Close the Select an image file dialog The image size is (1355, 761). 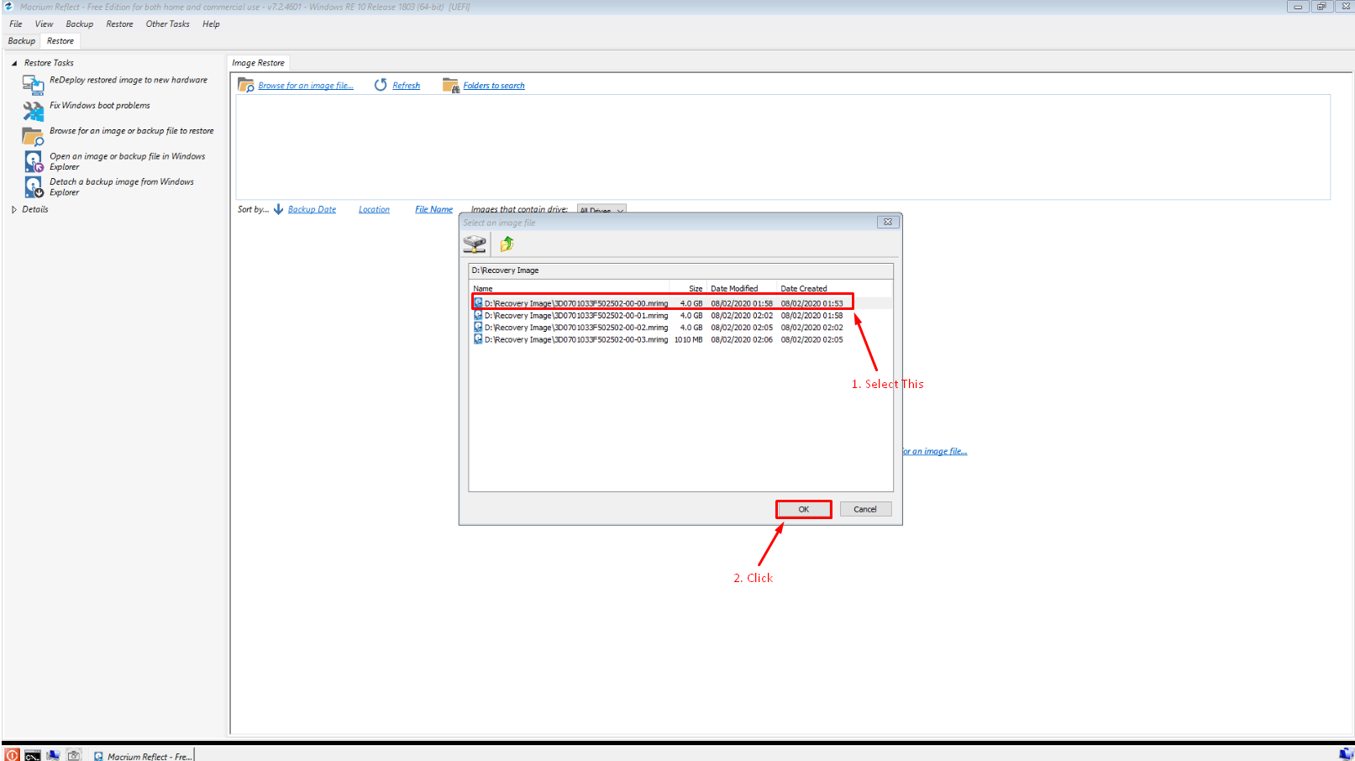[x=888, y=222]
